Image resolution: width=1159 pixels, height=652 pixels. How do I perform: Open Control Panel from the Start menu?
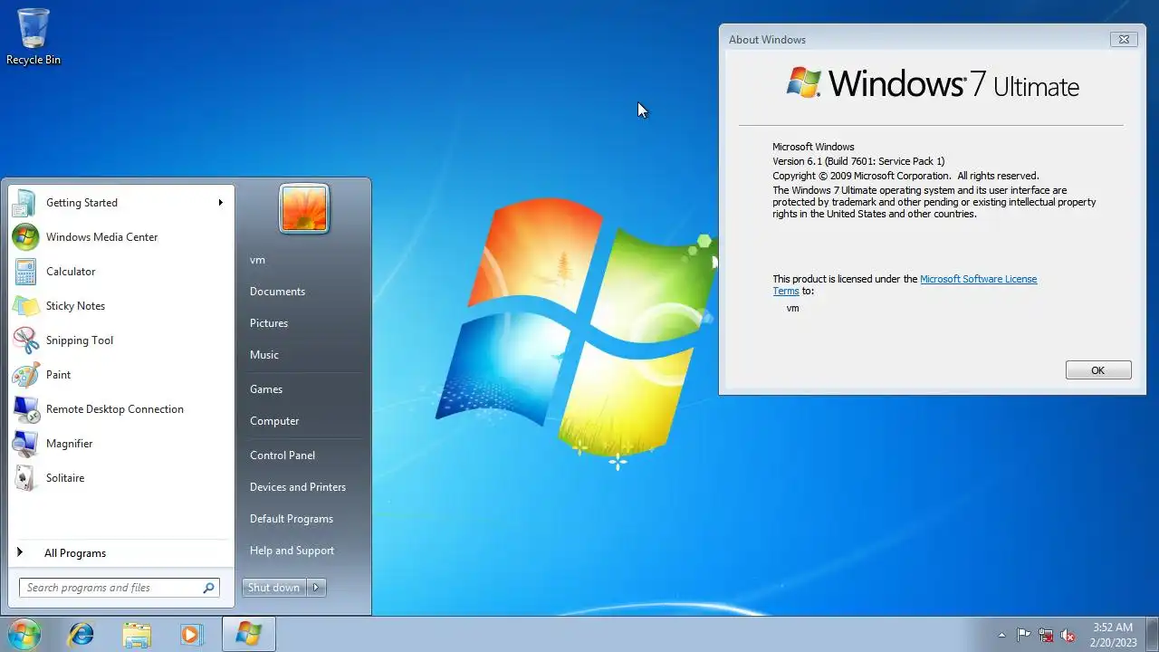283,455
